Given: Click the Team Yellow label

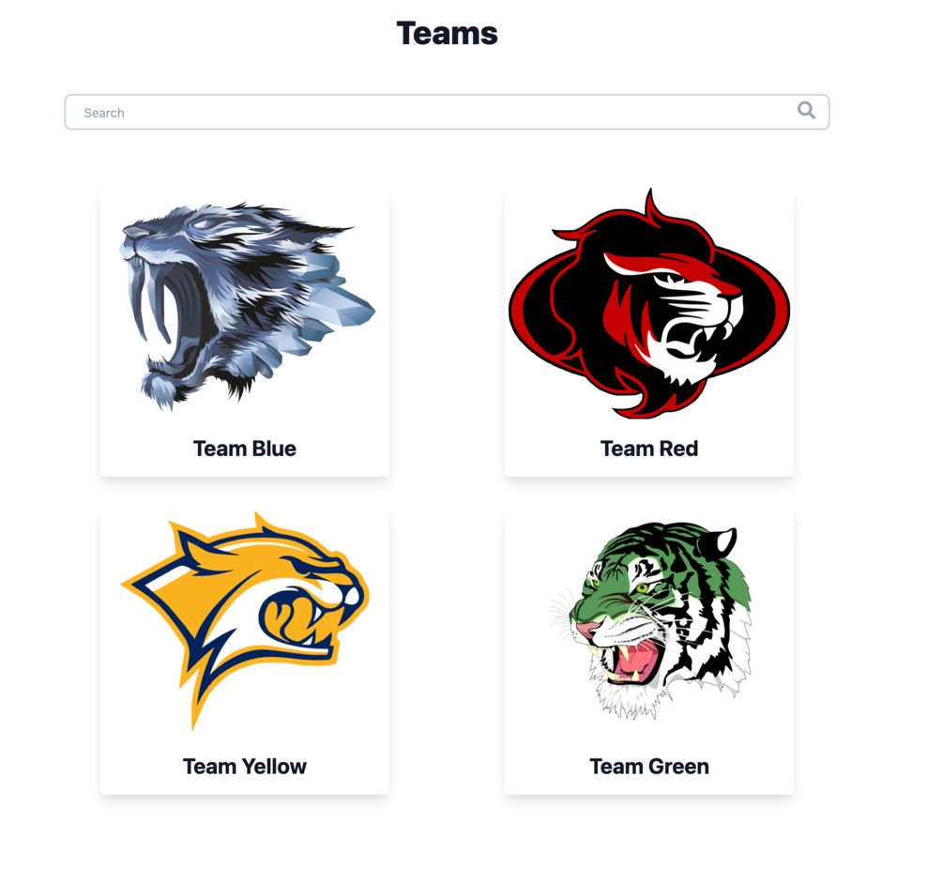Looking at the screenshot, I should [244, 767].
